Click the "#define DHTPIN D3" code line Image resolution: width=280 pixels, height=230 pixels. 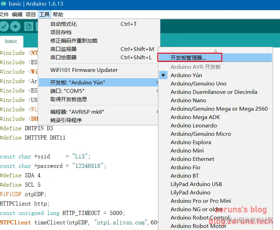27,128
